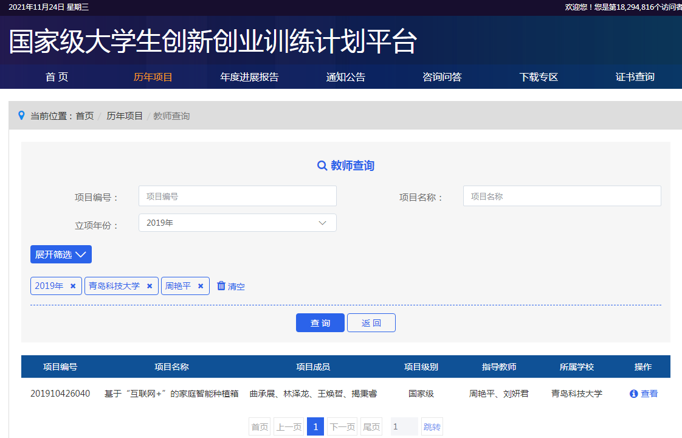Click the 首页 breadcrumb link

84,116
